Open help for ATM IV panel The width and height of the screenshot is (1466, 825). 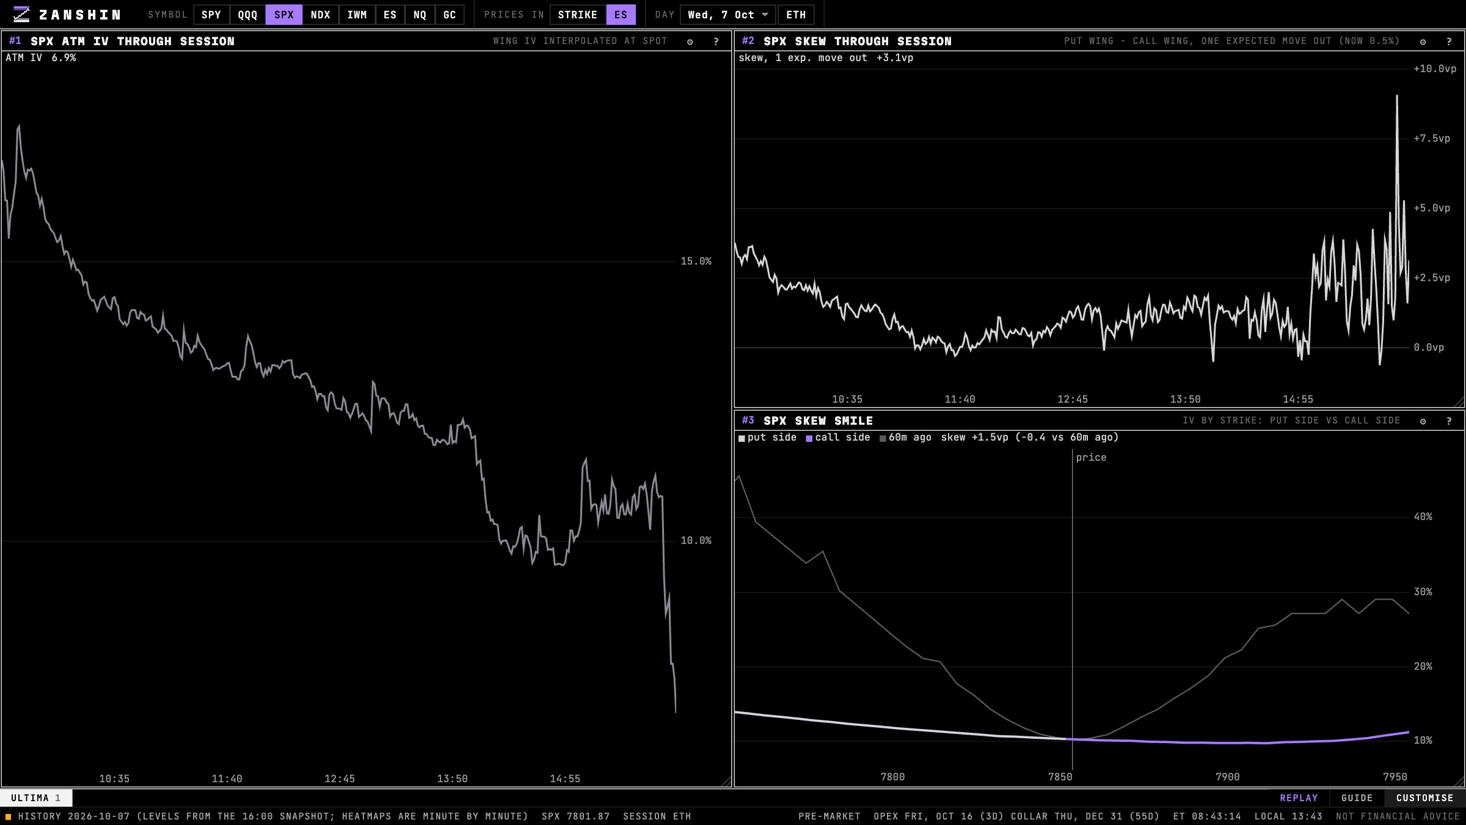[x=716, y=42]
